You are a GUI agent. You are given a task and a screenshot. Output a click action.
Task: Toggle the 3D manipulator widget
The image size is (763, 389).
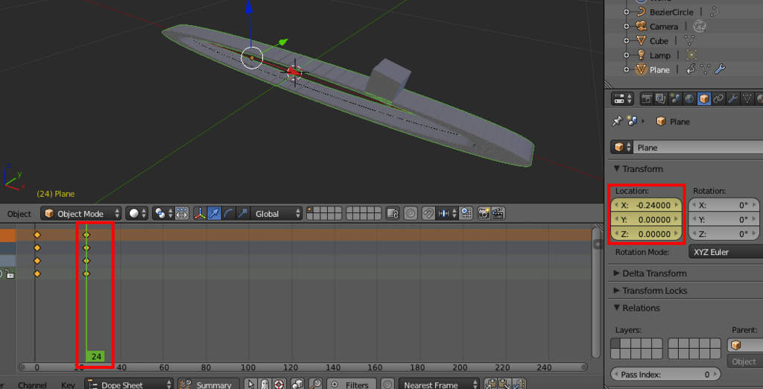click(200, 214)
